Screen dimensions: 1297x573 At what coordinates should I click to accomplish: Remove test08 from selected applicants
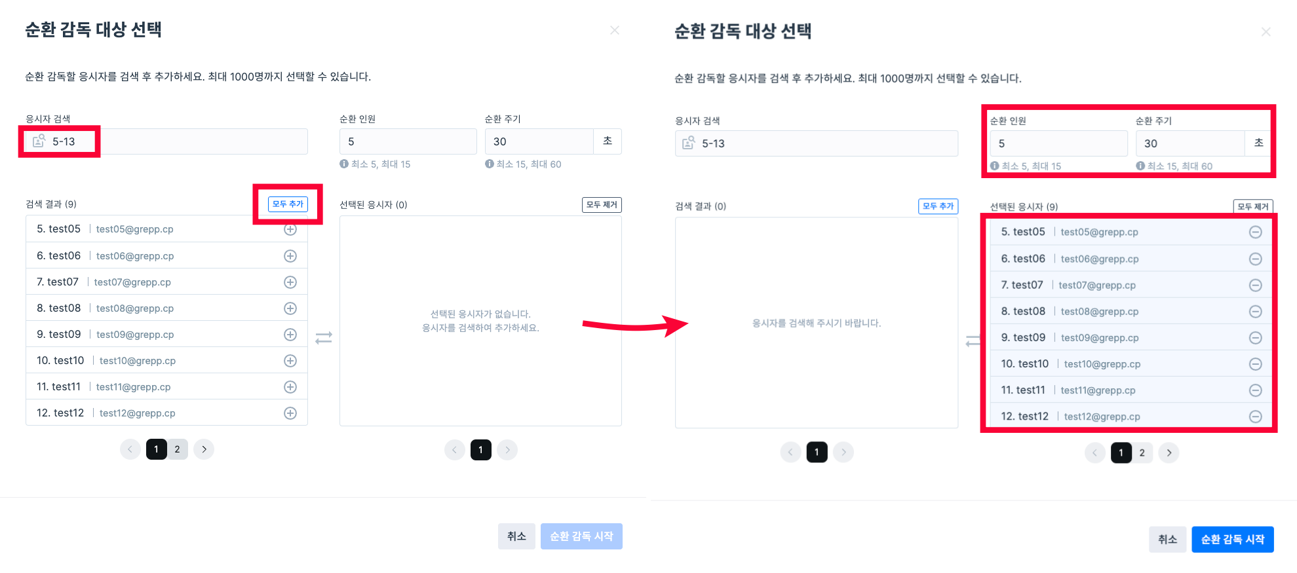[x=1255, y=312]
